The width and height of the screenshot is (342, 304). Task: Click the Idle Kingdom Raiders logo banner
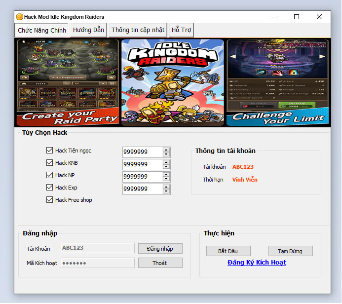click(x=173, y=82)
